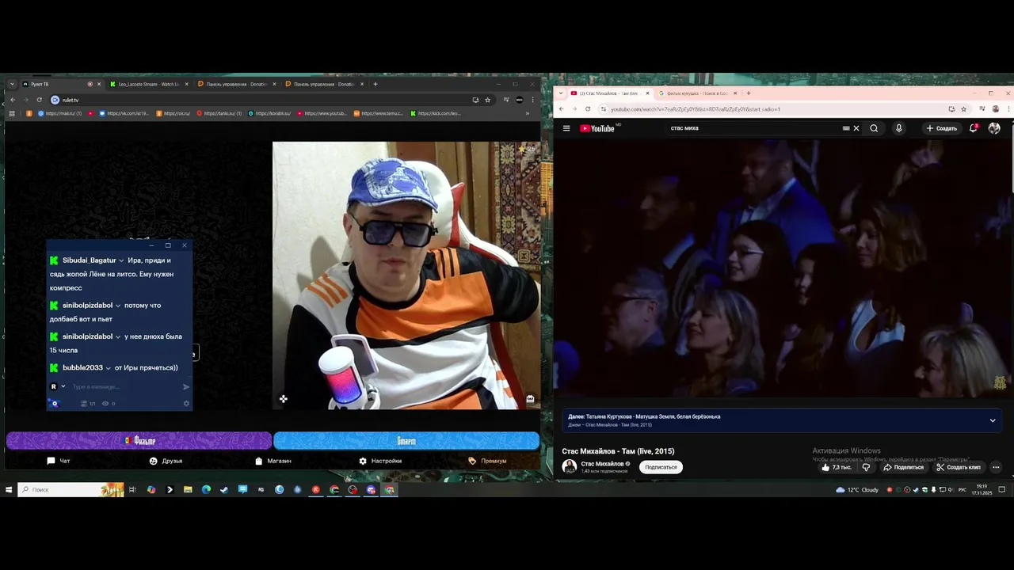Screen dimensions: 1014x570
Task: Open Task View on taskbar
Action: [x=132, y=490]
